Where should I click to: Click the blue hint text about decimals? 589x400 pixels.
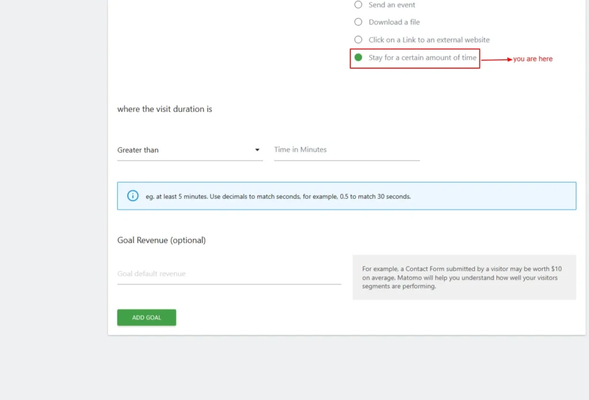point(278,197)
